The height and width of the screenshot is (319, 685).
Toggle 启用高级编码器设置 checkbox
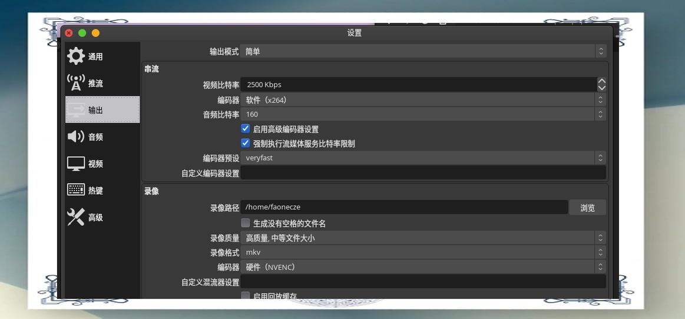246,129
